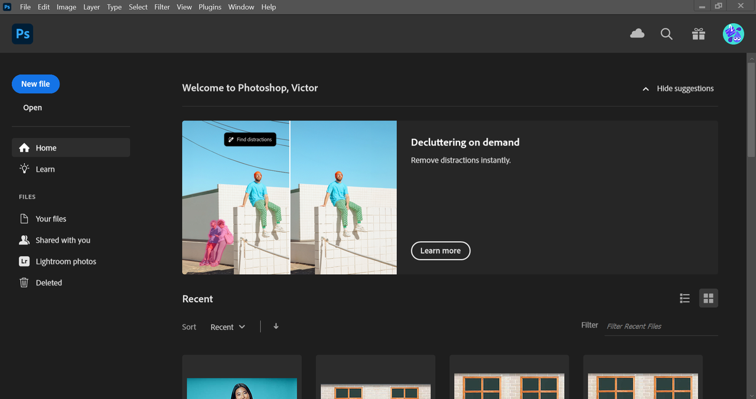
Task: Click the Decluttering on demand promo image
Action: coord(289,197)
